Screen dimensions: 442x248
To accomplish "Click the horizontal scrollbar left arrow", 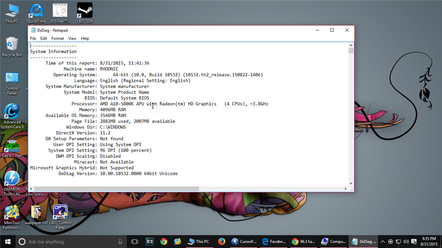I will pos(31,189).
